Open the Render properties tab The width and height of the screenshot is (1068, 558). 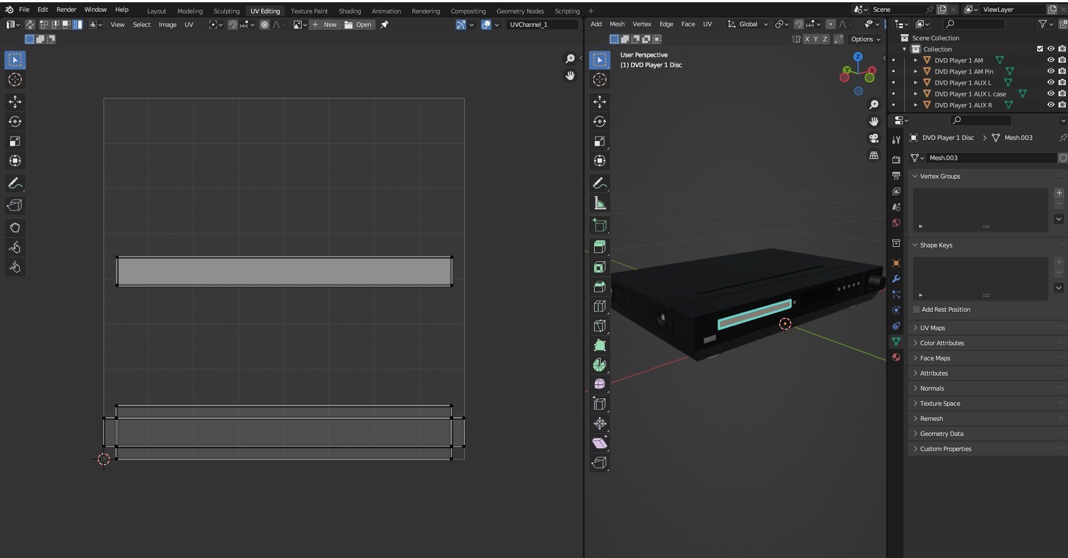896,160
